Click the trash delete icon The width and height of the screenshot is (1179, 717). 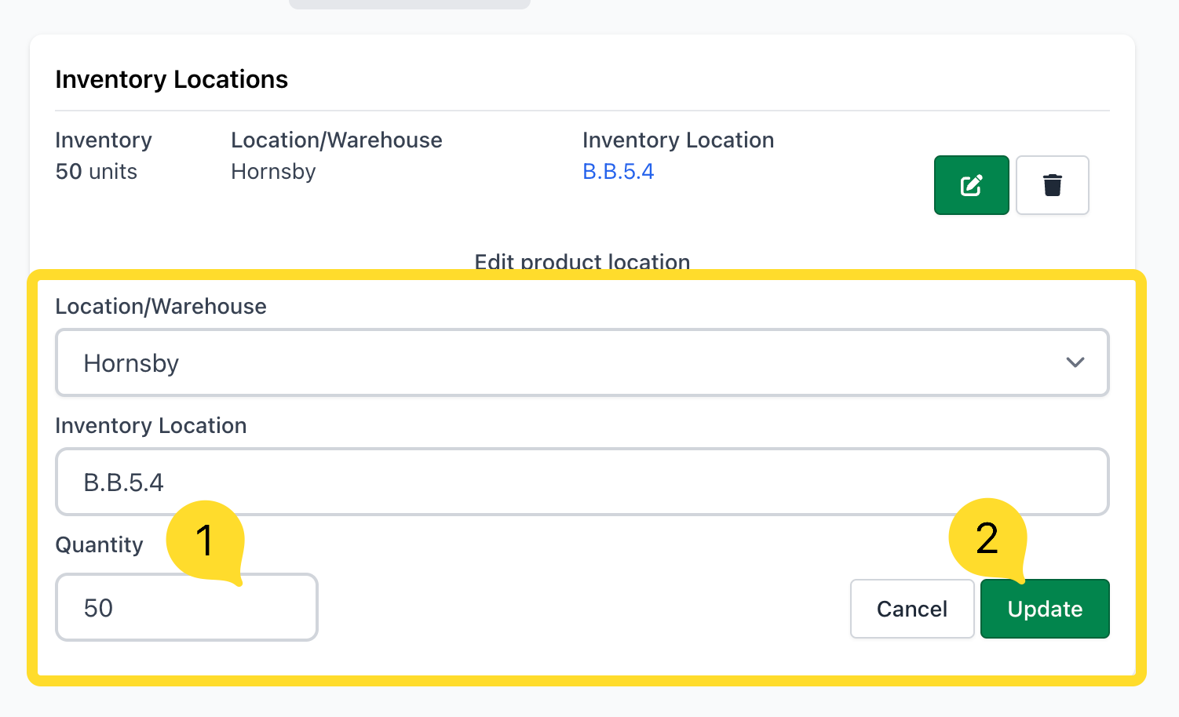coord(1052,185)
